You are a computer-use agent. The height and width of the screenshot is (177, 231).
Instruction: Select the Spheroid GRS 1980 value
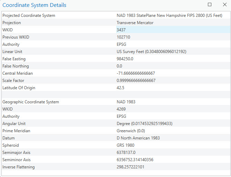click(x=125, y=145)
